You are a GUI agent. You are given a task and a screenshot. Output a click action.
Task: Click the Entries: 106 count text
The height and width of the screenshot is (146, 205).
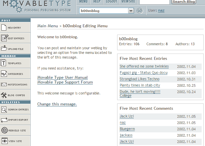pyautogui.click(x=129, y=44)
